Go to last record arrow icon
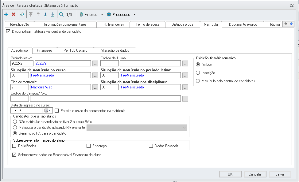 pos(53,14)
